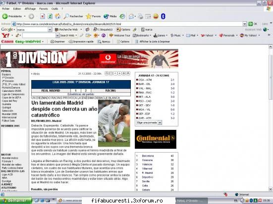Screen dimensions: 273x204
Task: Open the History icon in toolbar
Action: click(122, 16)
